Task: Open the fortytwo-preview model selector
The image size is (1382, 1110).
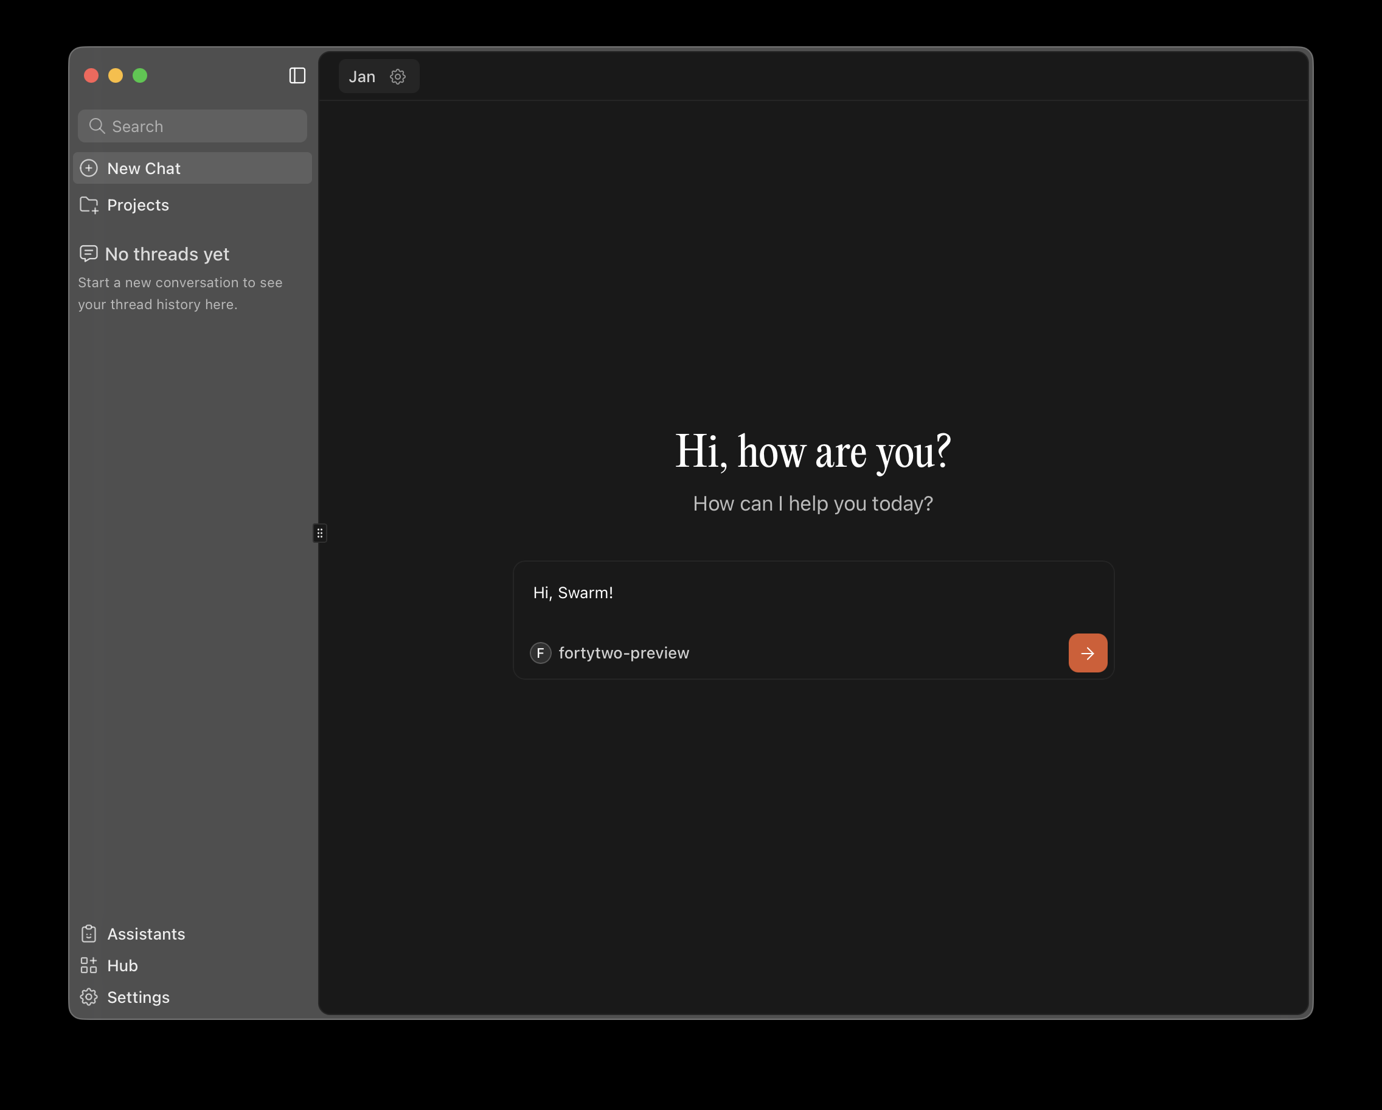Action: point(623,653)
